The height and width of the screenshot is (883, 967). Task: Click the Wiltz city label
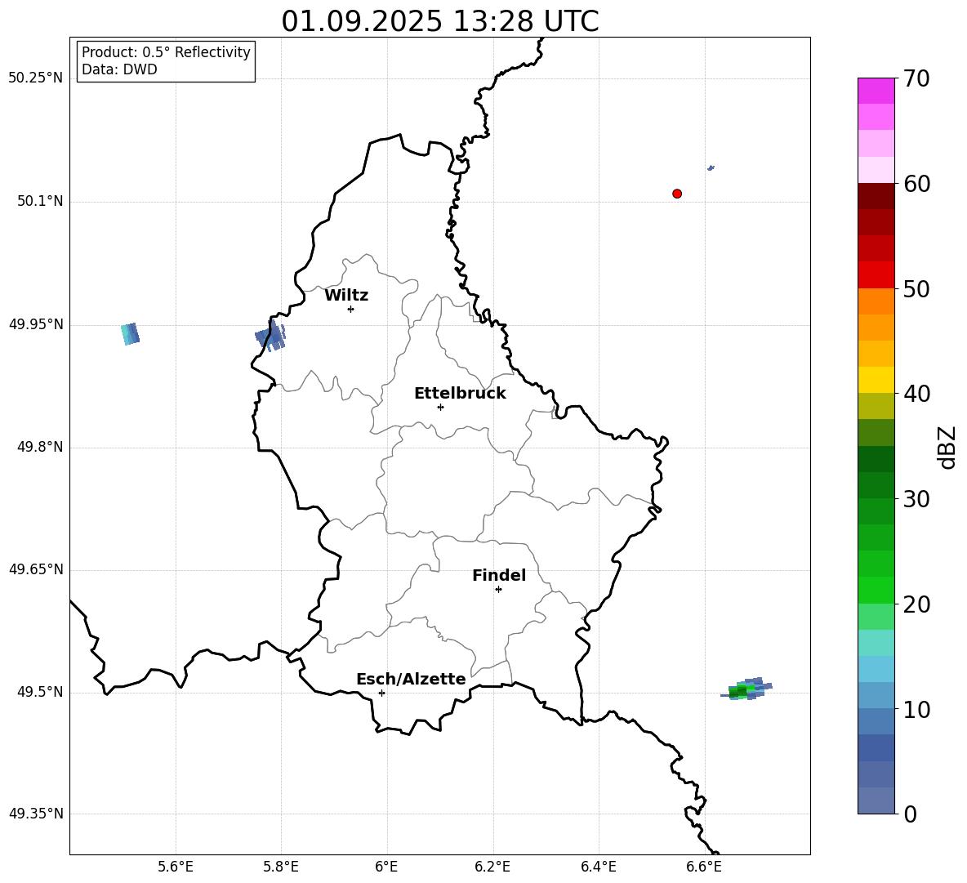pos(346,296)
